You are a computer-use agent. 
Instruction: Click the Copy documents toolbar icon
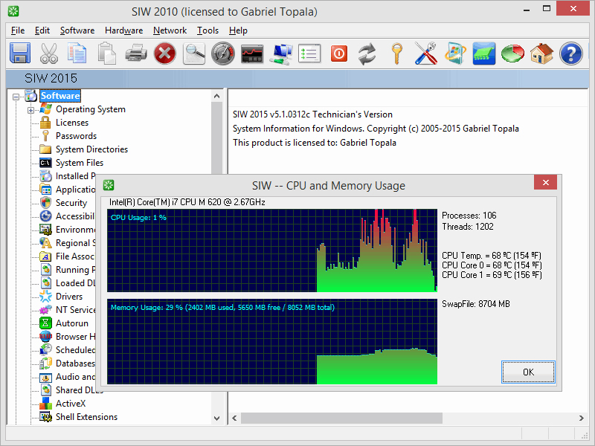coord(77,54)
